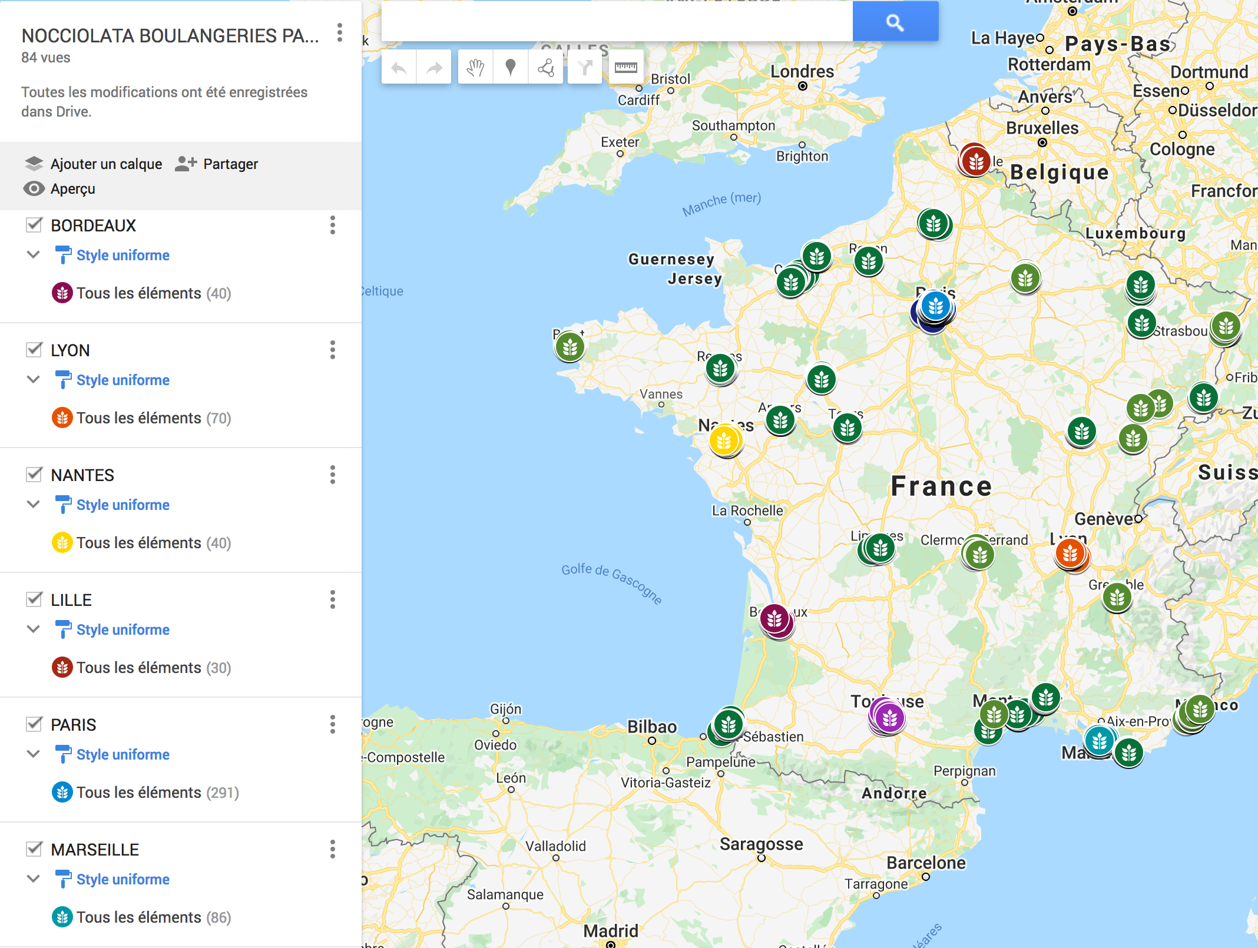
Task: Click the undo arrow in map toolbar
Action: (399, 68)
